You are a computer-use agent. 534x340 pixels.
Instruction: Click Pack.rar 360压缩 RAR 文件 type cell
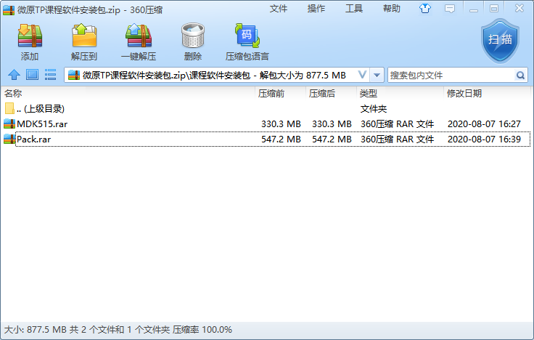[x=397, y=139]
